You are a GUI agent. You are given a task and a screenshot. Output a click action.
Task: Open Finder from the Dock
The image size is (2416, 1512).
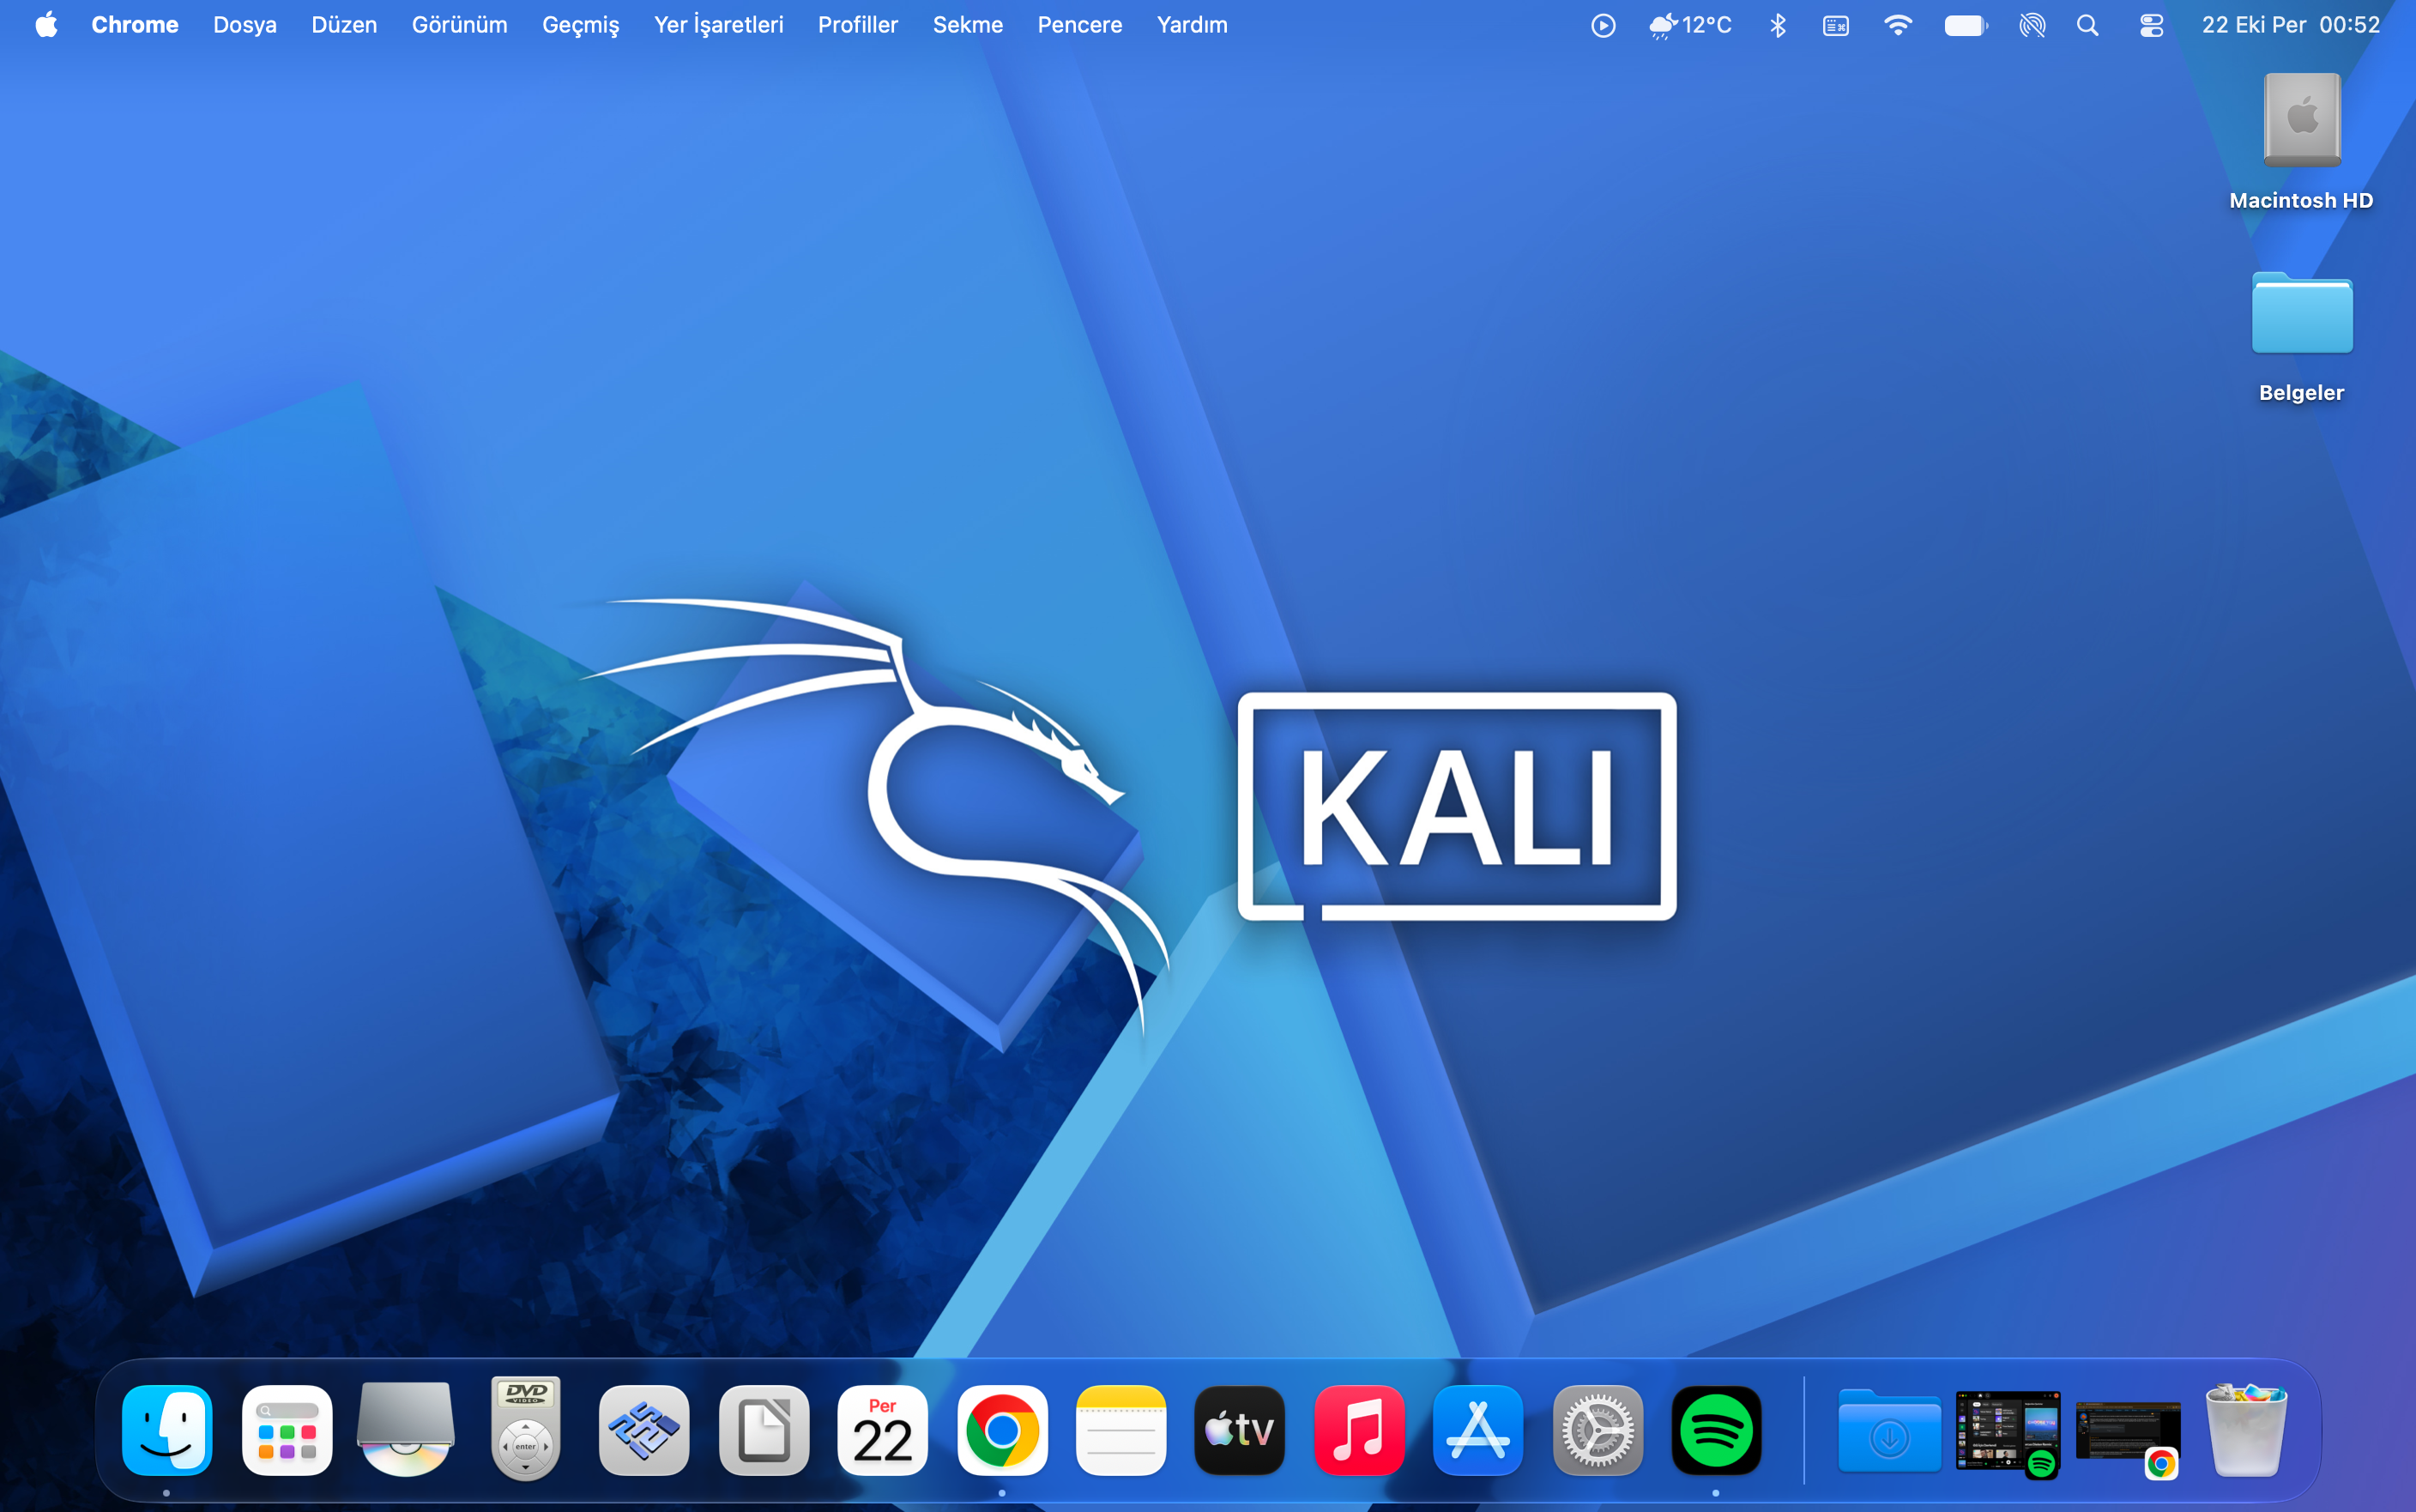pyautogui.click(x=167, y=1430)
